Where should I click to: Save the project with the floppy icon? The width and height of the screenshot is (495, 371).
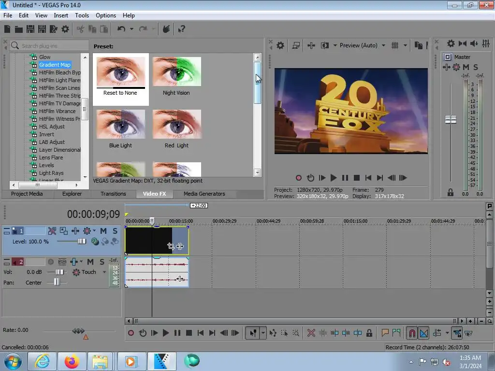[x=30, y=29]
